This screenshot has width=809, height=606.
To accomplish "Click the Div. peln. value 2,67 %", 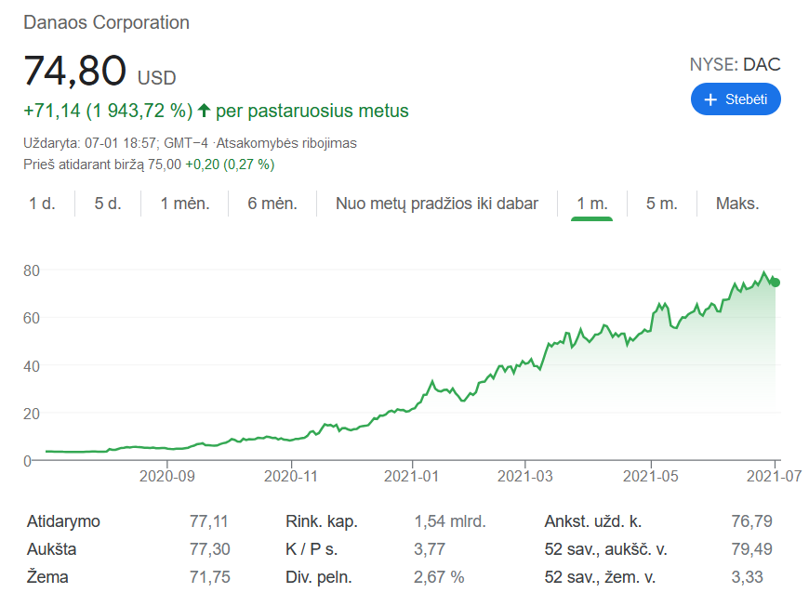I will tap(439, 576).
